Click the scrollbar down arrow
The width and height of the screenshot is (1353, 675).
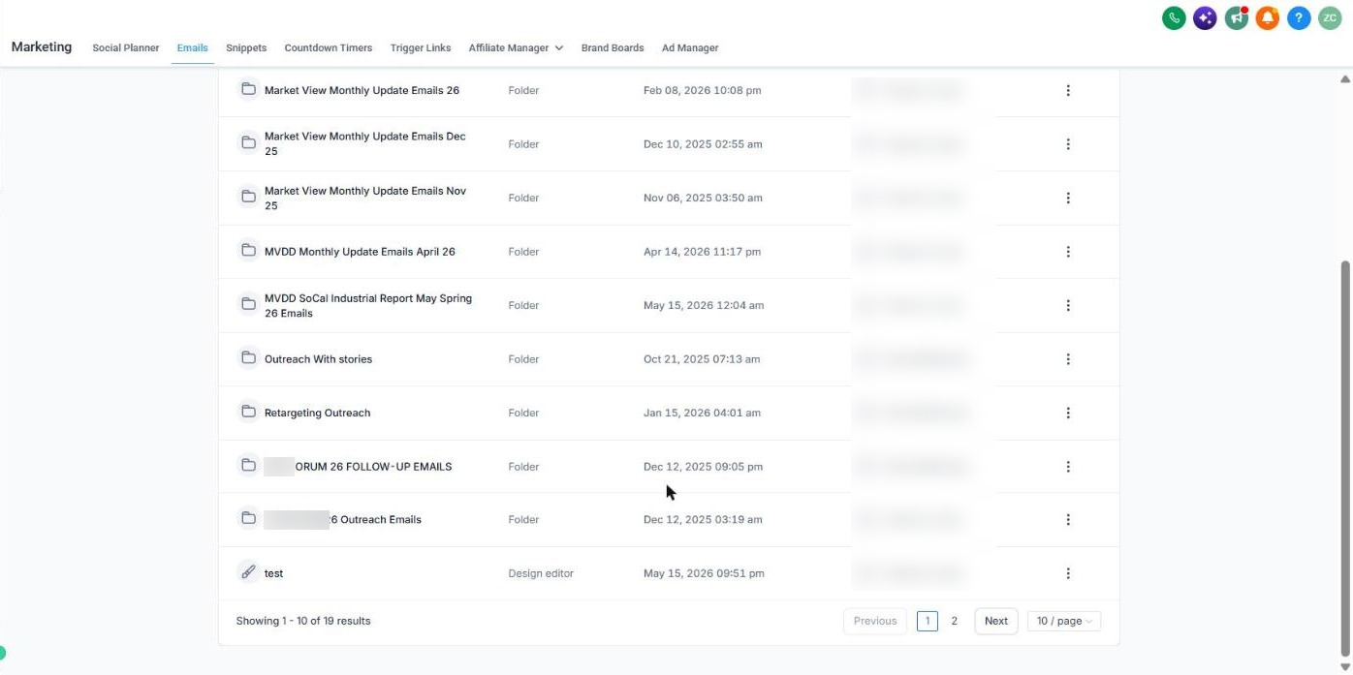tap(1344, 666)
